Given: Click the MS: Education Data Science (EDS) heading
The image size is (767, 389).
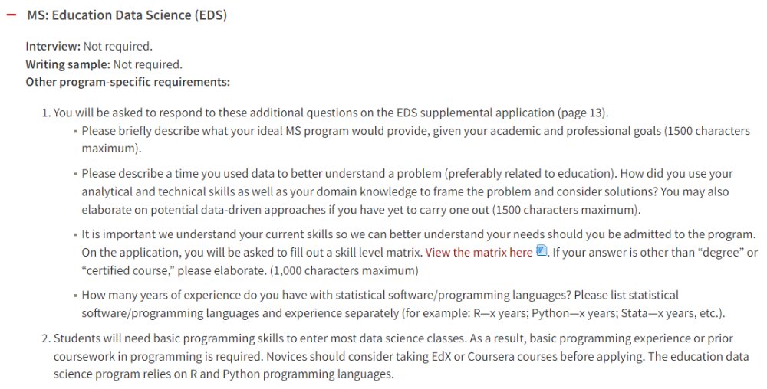Looking at the screenshot, I should click(127, 15).
